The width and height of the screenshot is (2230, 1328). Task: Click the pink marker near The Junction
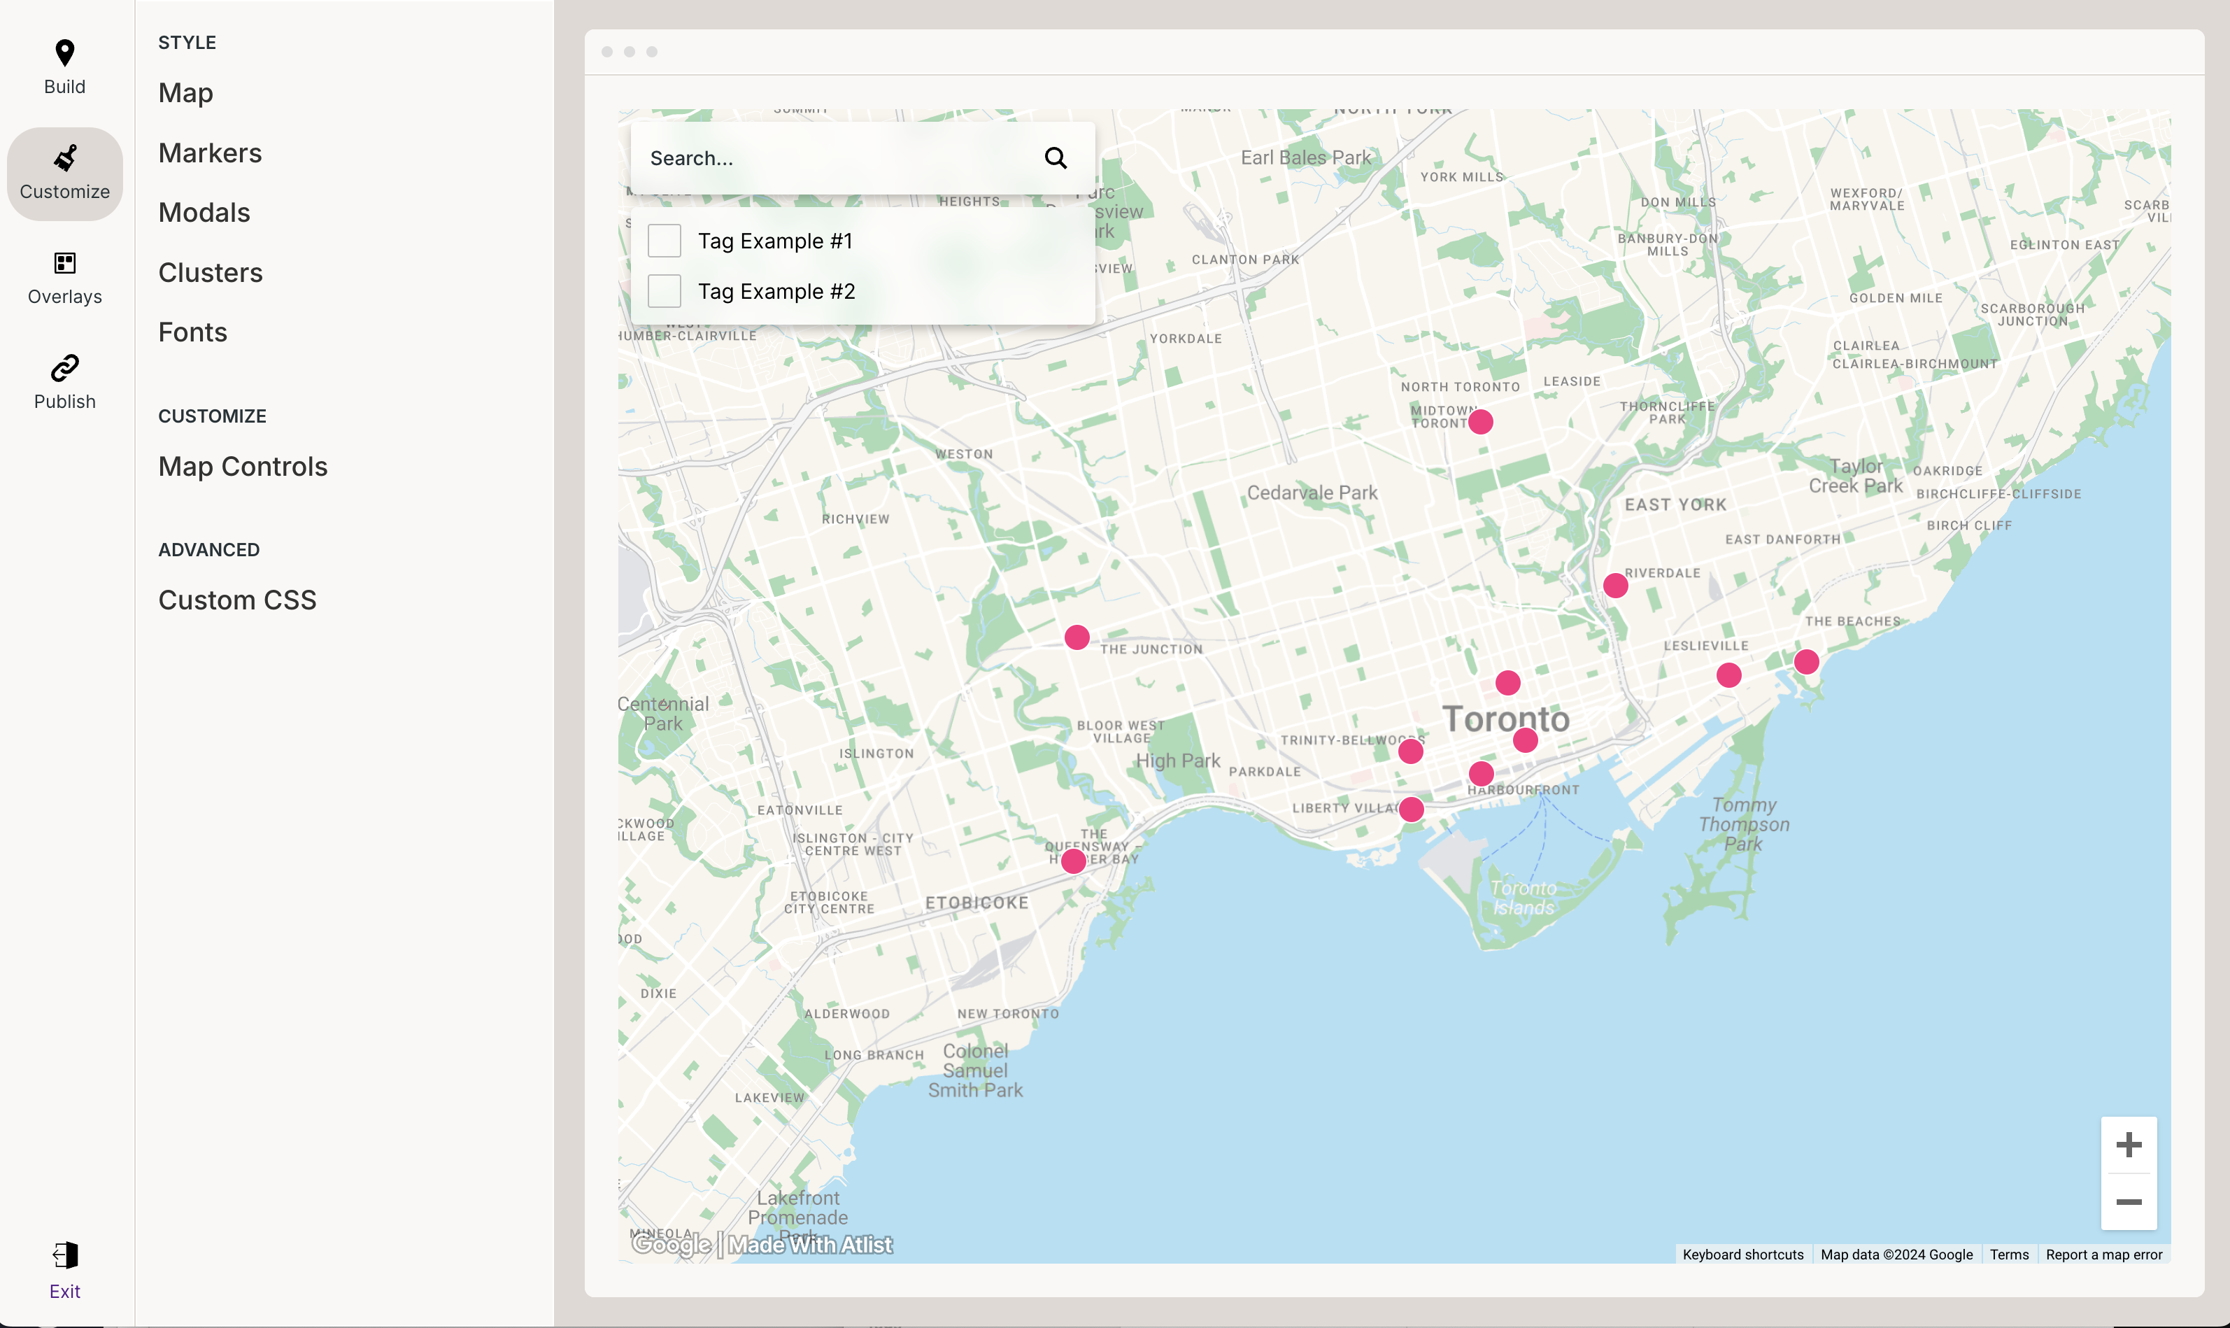1077,637
